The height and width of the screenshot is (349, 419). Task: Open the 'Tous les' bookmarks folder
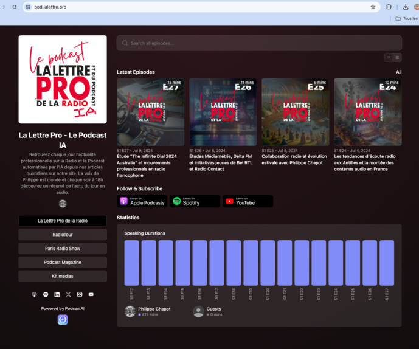pyautogui.click(x=406, y=18)
